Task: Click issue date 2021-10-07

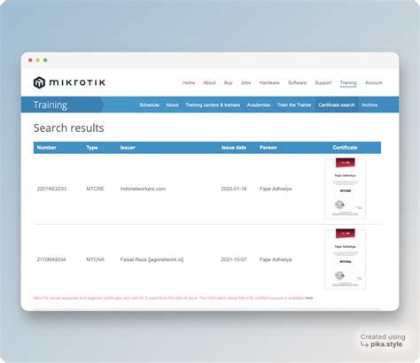Action: pos(234,259)
